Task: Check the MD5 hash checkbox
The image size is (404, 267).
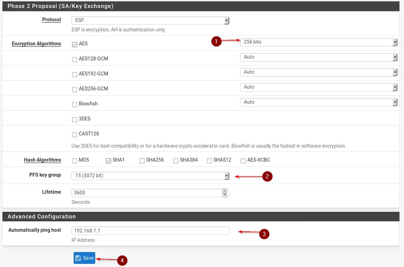Action: point(75,161)
